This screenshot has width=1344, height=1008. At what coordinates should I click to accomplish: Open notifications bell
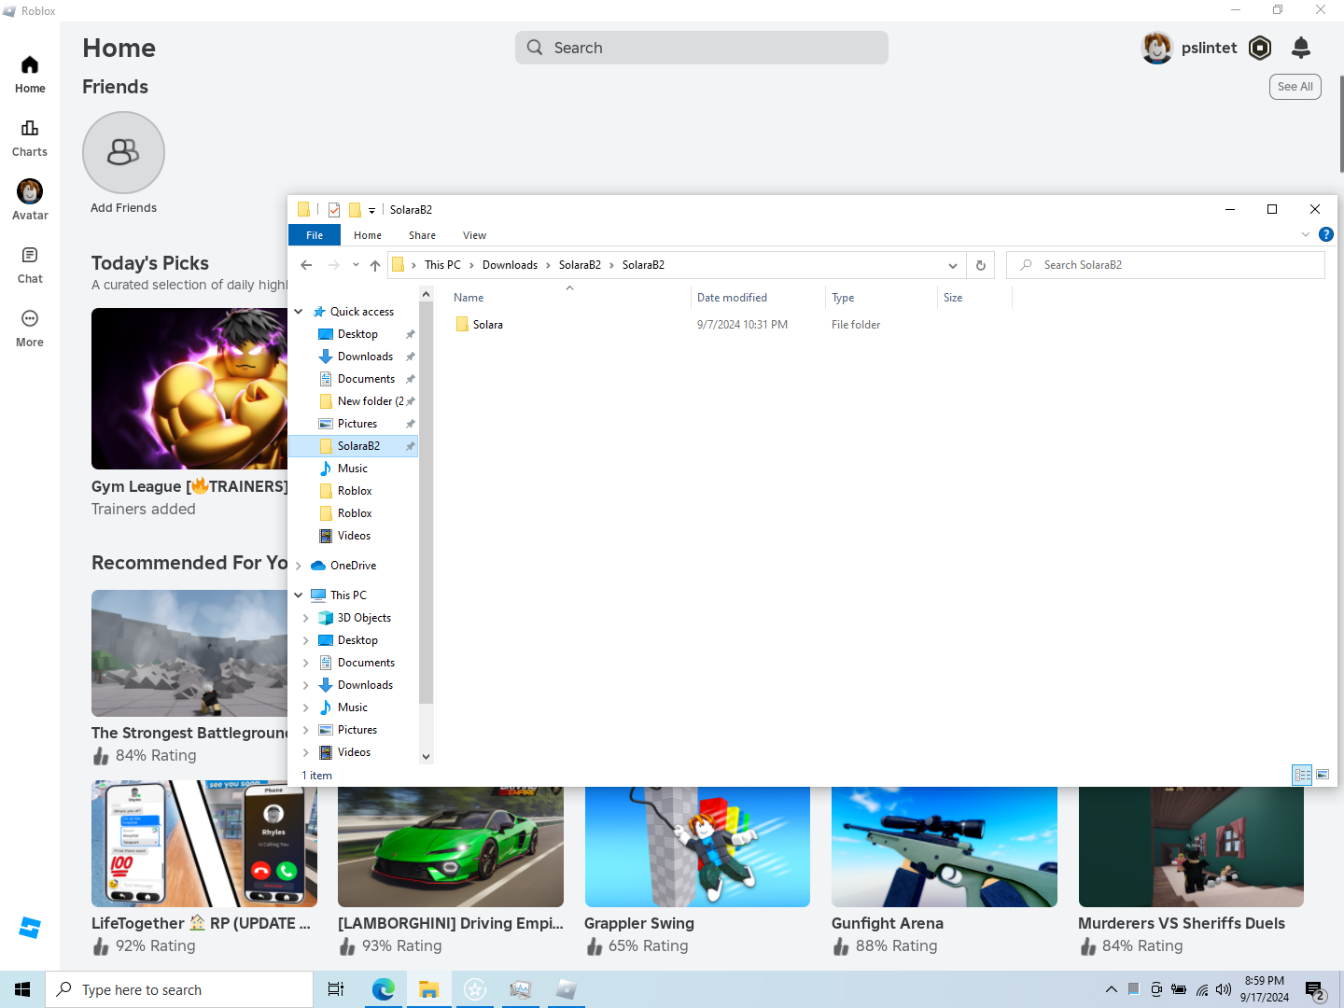pos(1301,48)
